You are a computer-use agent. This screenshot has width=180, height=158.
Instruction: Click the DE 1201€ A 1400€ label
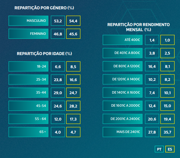(123, 79)
